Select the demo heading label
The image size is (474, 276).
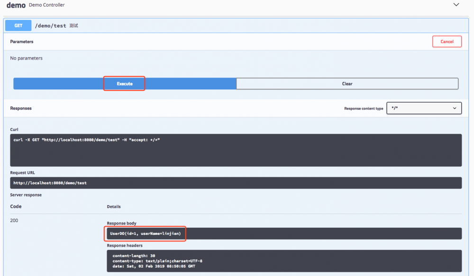pos(16,5)
